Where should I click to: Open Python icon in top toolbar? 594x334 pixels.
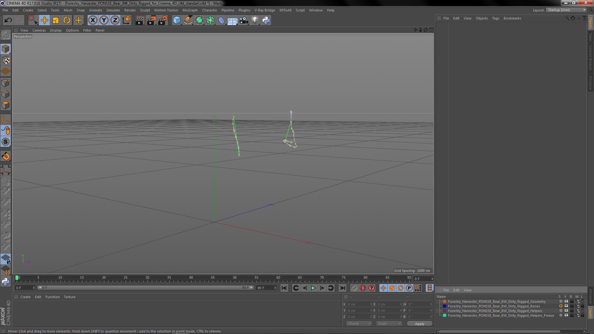click(x=266, y=20)
